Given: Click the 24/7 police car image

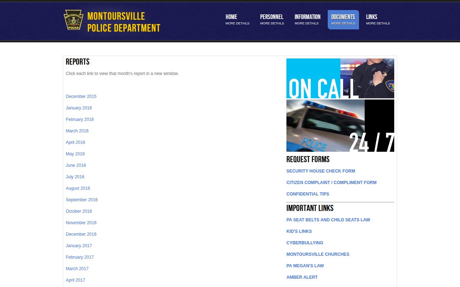Looking at the screenshot, I should pyautogui.click(x=340, y=126).
